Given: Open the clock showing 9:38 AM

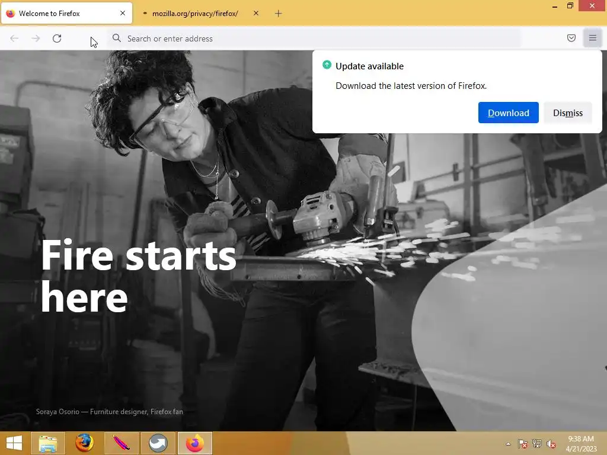Looking at the screenshot, I should (x=581, y=444).
